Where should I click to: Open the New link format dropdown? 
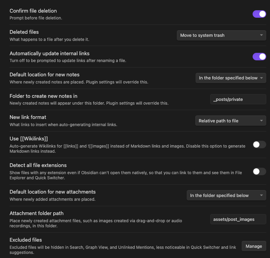click(x=230, y=121)
